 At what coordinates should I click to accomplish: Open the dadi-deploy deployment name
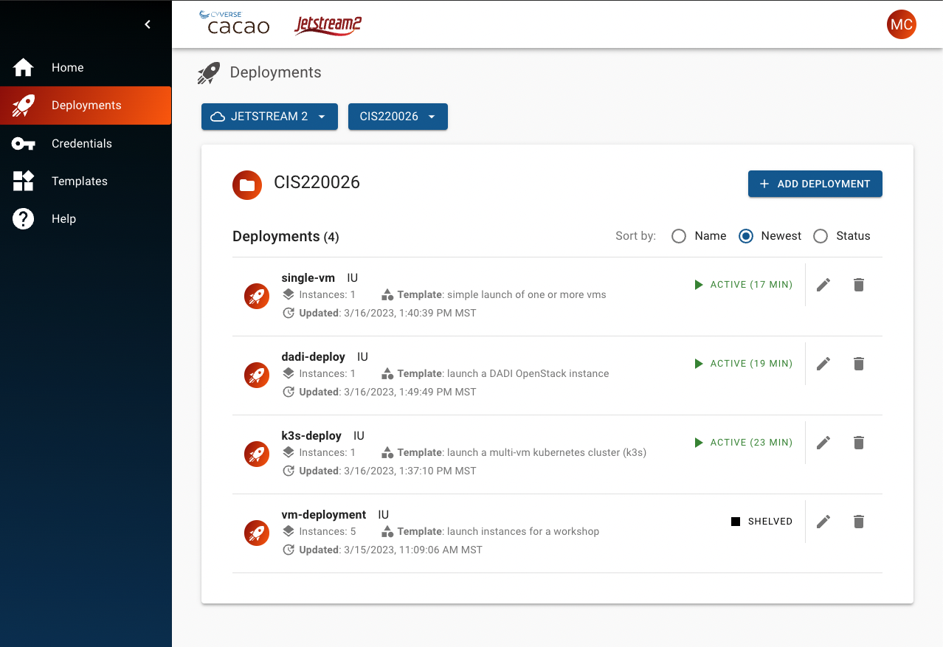[x=313, y=356]
